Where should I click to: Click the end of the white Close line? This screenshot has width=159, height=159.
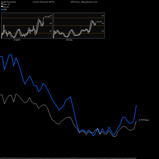tap(136, 121)
